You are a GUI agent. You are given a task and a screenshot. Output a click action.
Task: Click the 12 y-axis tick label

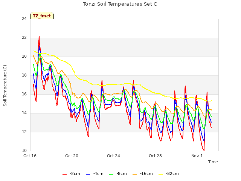pyautogui.click(x=24, y=132)
